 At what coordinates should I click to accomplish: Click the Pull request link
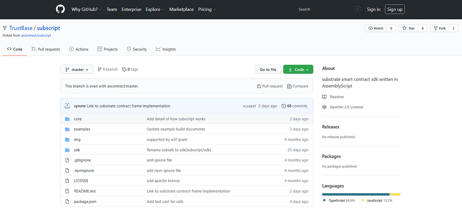[269, 86]
